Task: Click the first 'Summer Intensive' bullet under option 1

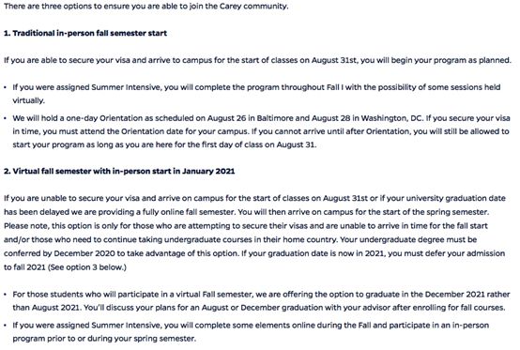Action: tap(256, 94)
